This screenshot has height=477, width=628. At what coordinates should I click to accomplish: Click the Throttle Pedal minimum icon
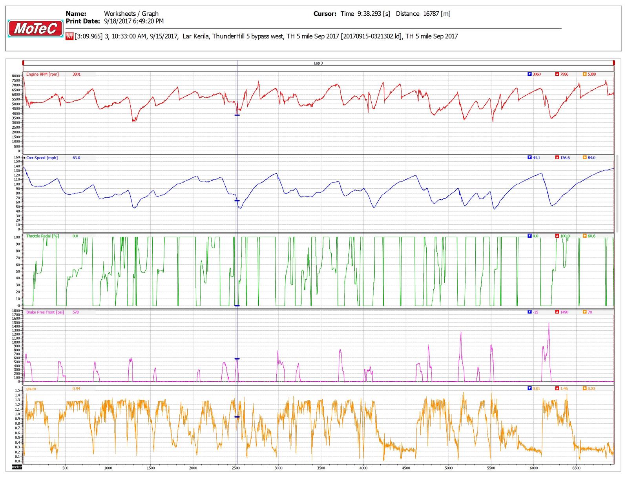coord(529,236)
